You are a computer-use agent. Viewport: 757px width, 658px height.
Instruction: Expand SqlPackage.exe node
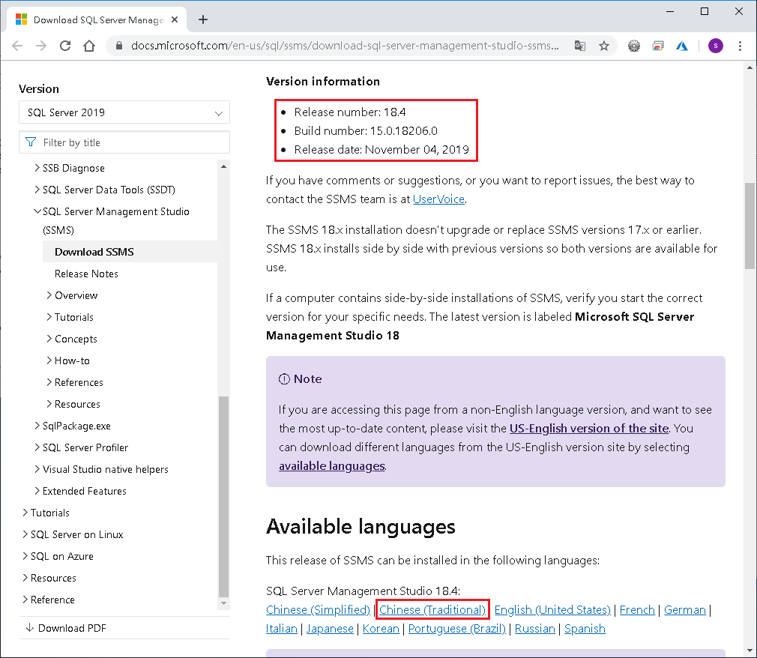click(37, 426)
